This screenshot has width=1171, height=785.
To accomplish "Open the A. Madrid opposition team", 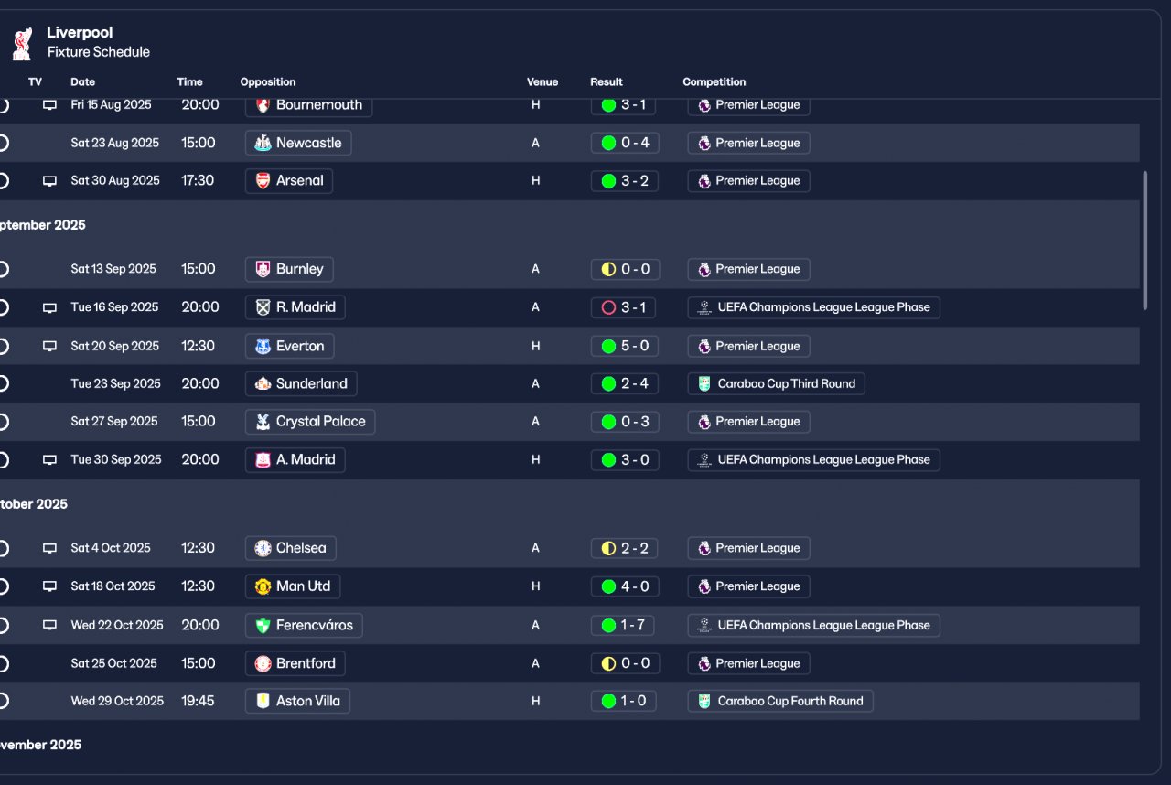I will click(295, 460).
